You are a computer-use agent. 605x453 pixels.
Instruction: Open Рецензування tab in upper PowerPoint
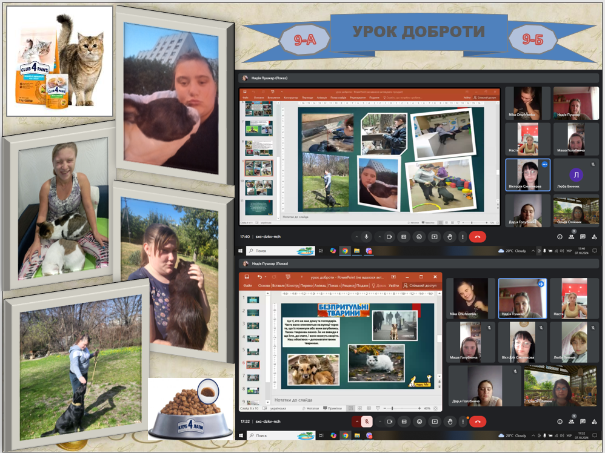358,98
